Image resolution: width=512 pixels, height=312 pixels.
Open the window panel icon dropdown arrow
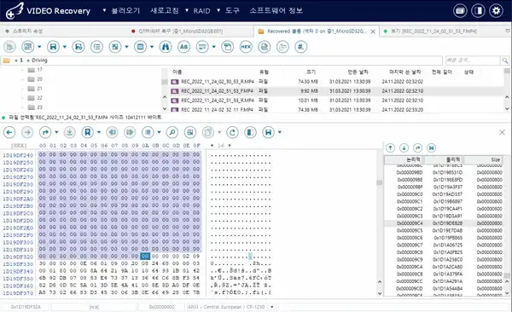(152, 47)
